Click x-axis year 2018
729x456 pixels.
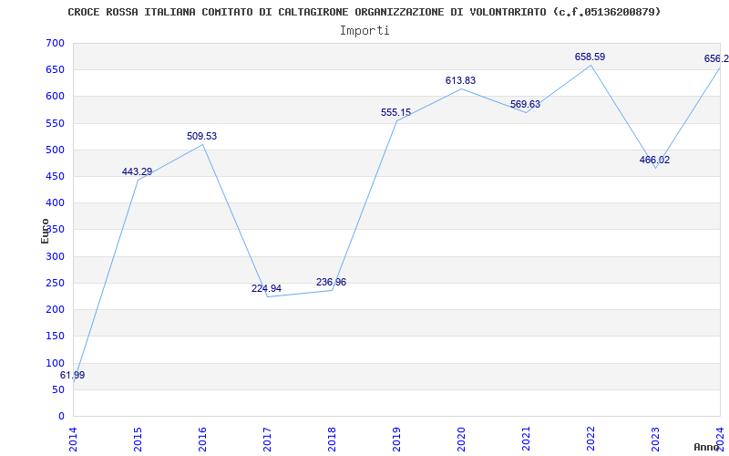pos(332,440)
